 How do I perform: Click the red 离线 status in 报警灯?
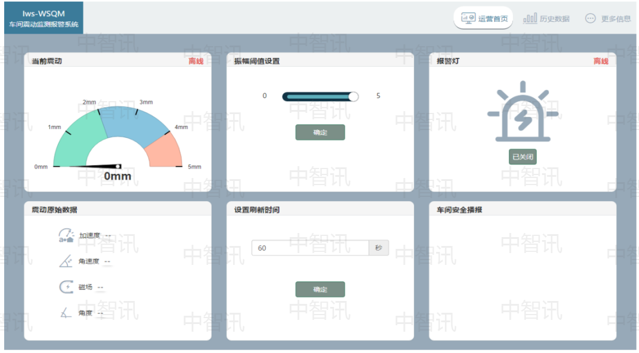[601, 61]
